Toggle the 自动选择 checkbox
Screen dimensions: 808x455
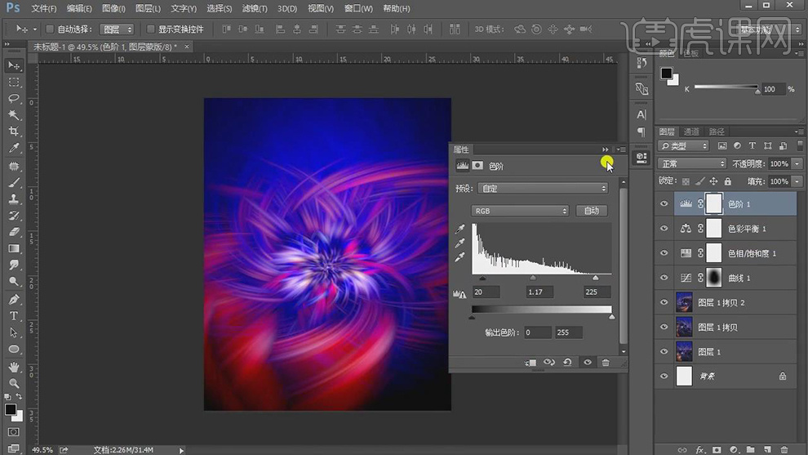point(50,29)
